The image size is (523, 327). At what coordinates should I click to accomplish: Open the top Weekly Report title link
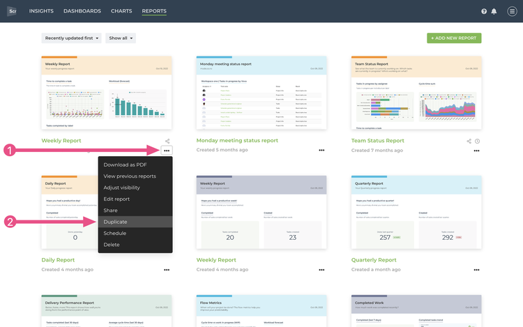pos(61,141)
